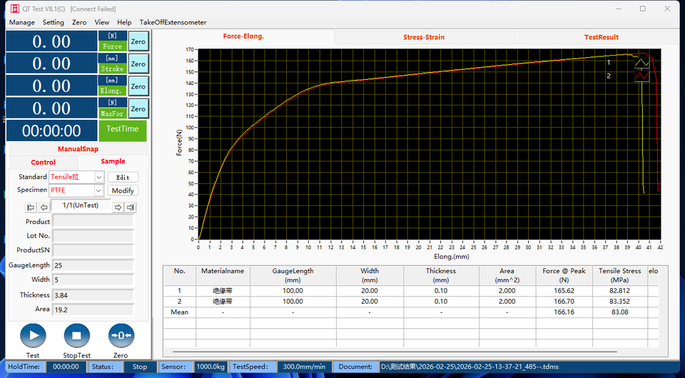Go to next specimen arrow
This screenshot has height=378, width=685.
[x=118, y=208]
